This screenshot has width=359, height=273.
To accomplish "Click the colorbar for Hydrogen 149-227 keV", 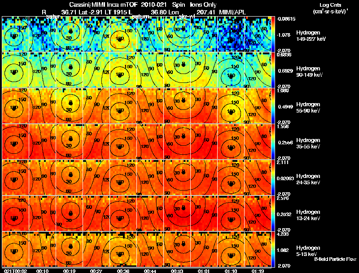I will (273, 34).
